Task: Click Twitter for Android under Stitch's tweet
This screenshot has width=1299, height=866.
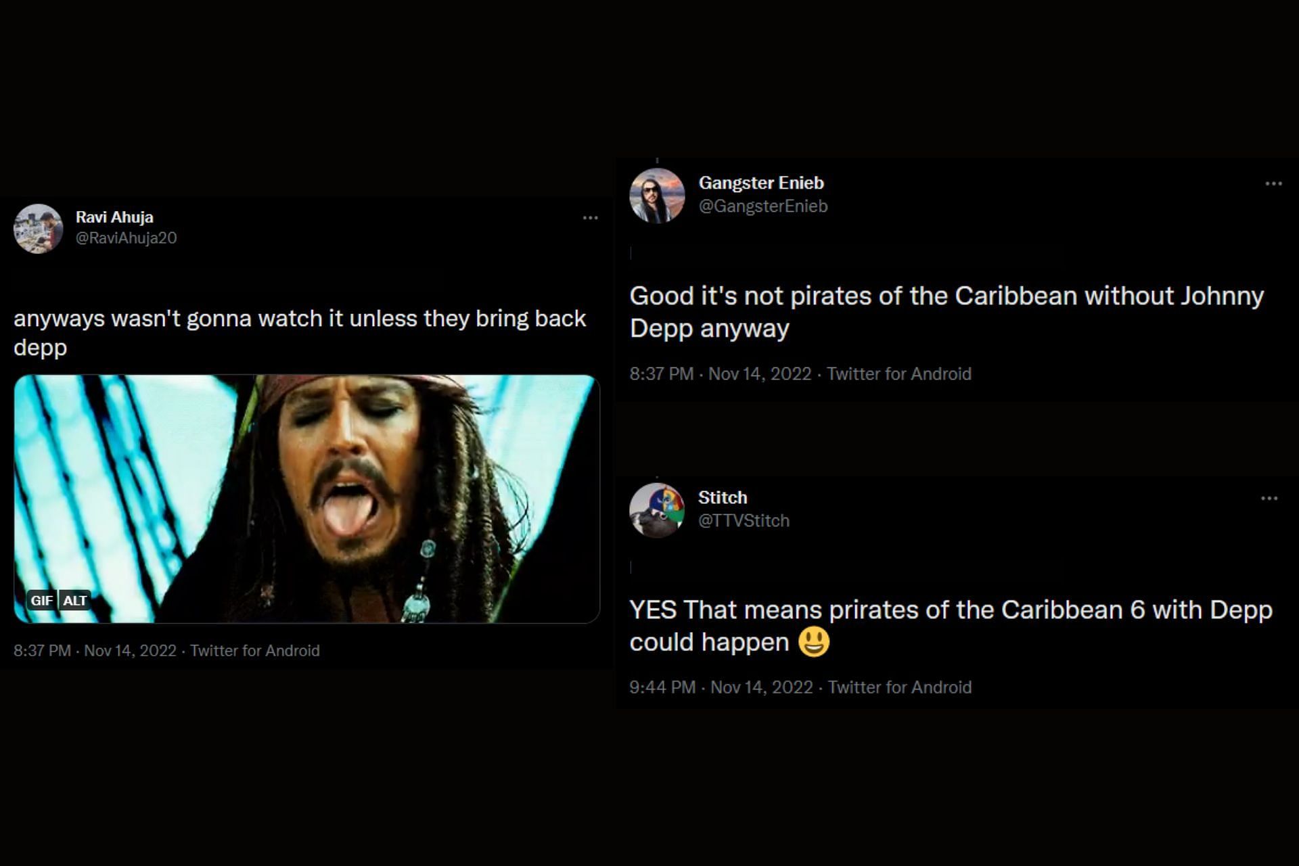Action: click(900, 687)
